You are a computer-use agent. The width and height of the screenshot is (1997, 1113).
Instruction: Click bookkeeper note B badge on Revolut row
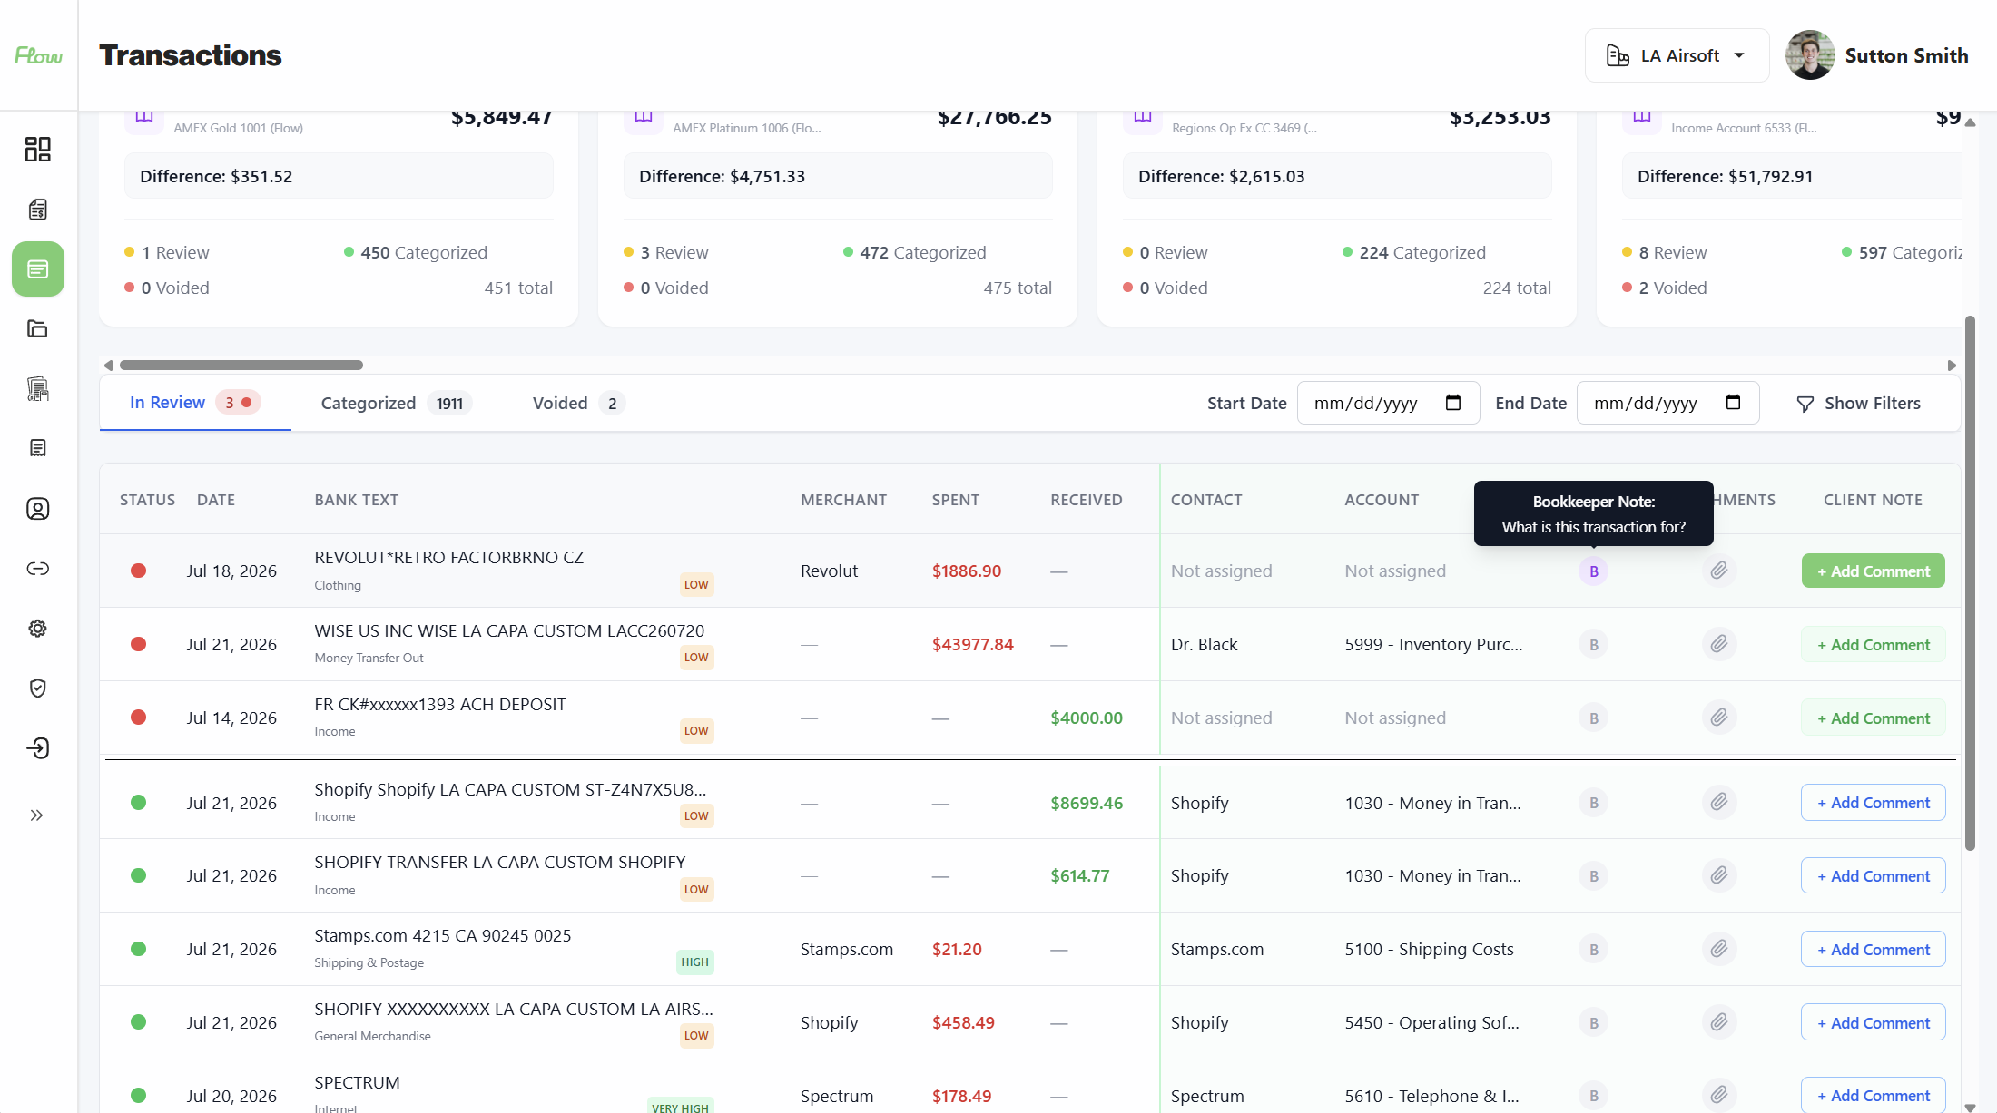[1594, 571]
